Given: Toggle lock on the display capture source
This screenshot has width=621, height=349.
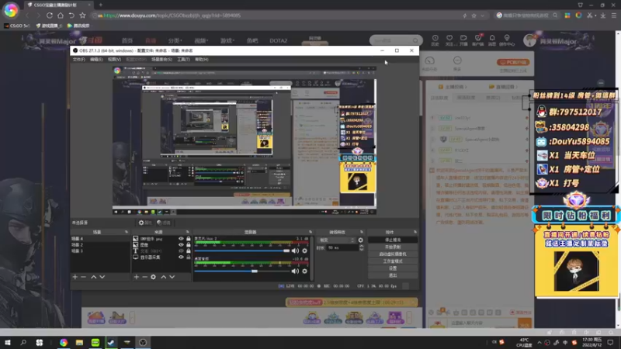Looking at the screenshot, I should [x=189, y=257].
